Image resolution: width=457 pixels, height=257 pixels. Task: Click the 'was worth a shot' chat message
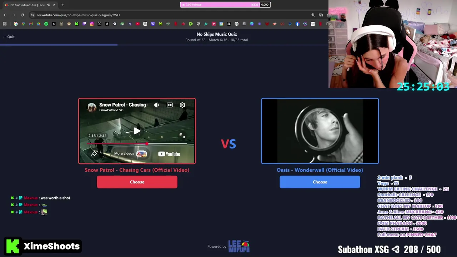pyautogui.click(x=55, y=198)
